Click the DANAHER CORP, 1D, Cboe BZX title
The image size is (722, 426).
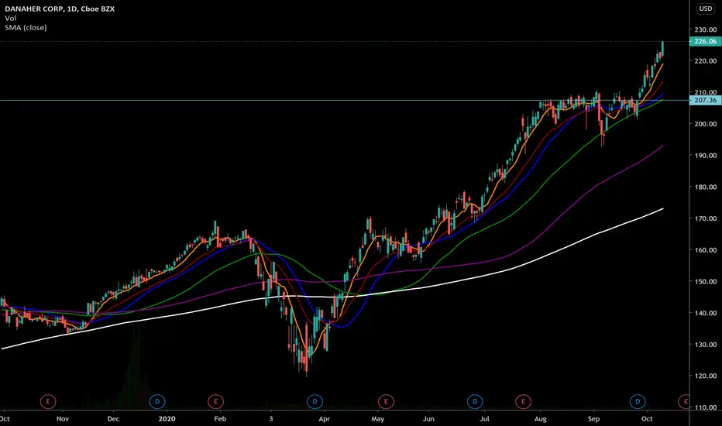(x=60, y=9)
